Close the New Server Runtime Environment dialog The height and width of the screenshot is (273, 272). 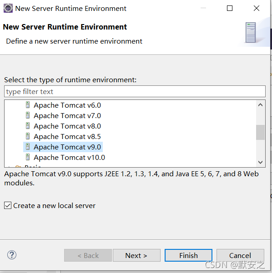tap(257, 8)
